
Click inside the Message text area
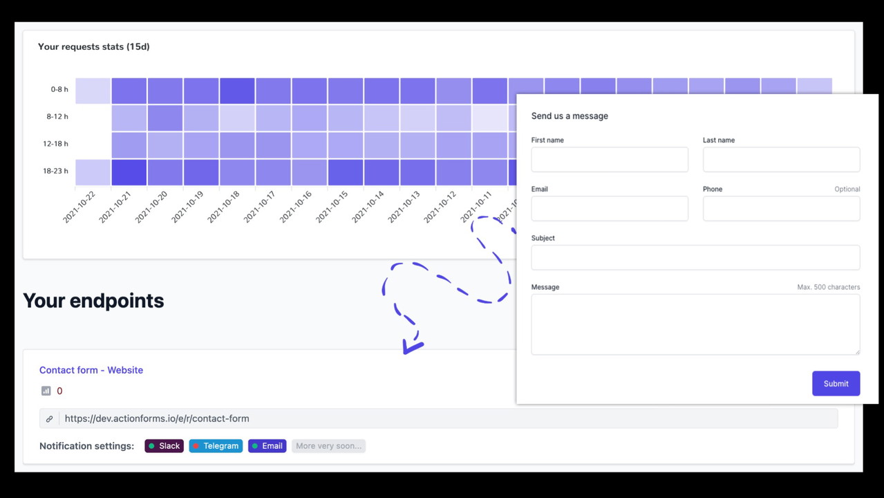tap(695, 324)
